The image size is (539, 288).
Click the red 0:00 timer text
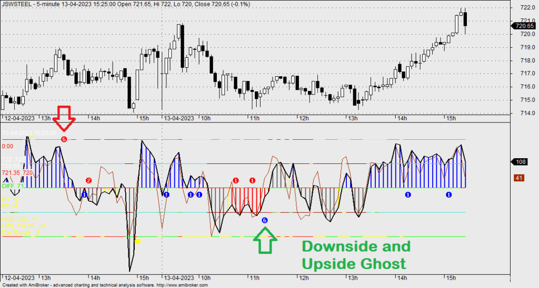[7, 146]
